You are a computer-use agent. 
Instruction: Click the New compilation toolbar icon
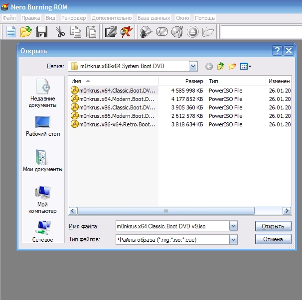click(11, 32)
